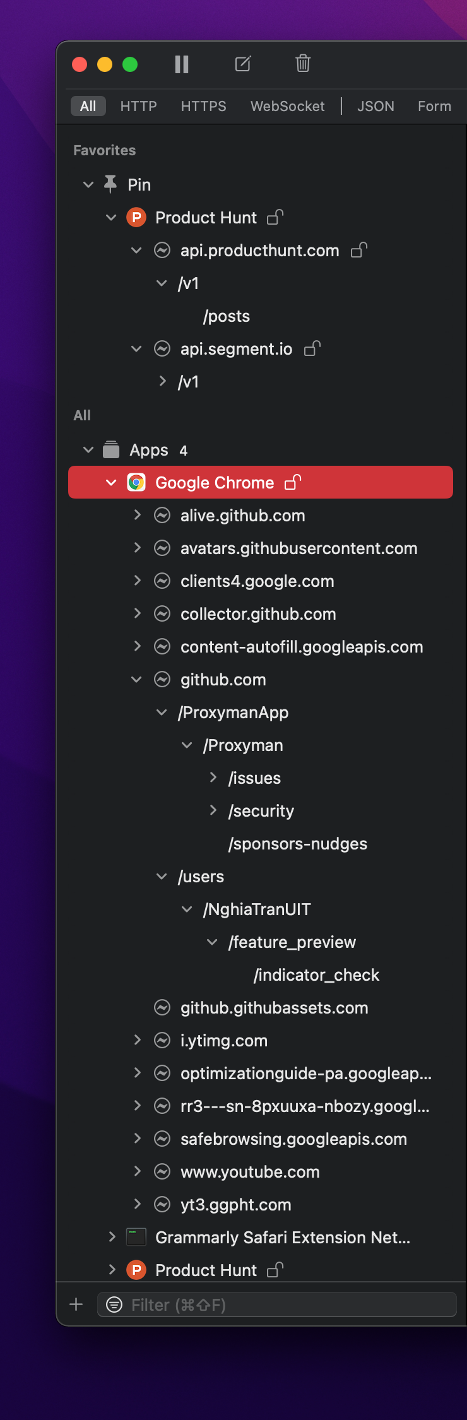Select the /posts endpoint under api.producthunt.com
Image resolution: width=467 pixels, height=1420 pixels.
[227, 316]
